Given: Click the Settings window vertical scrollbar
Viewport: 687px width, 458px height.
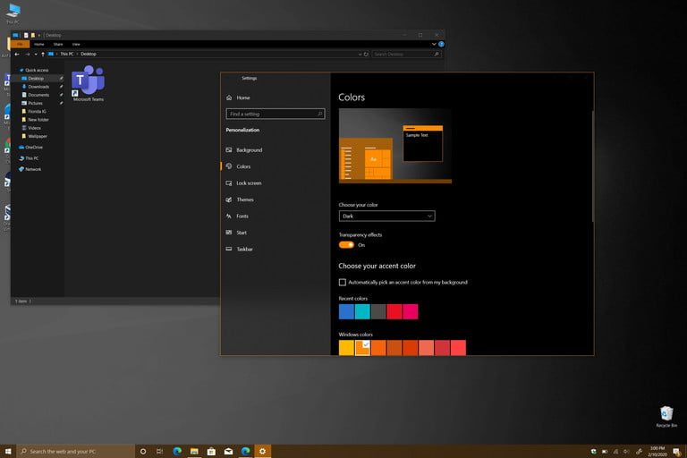Looking at the screenshot, I should tap(592, 166).
